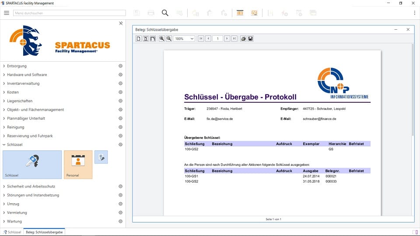Go to the last report page

pyautogui.click(x=234, y=38)
